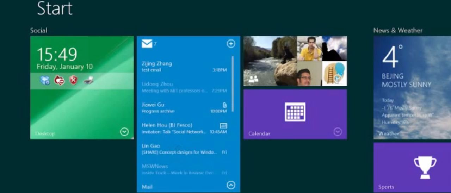Click the red round blocked-sync tray icon

(x=59, y=80)
